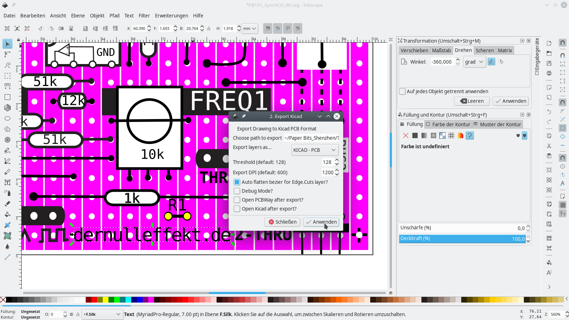Increase Winkel angle with stepper
The width and height of the screenshot is (569, 320).
457,60
